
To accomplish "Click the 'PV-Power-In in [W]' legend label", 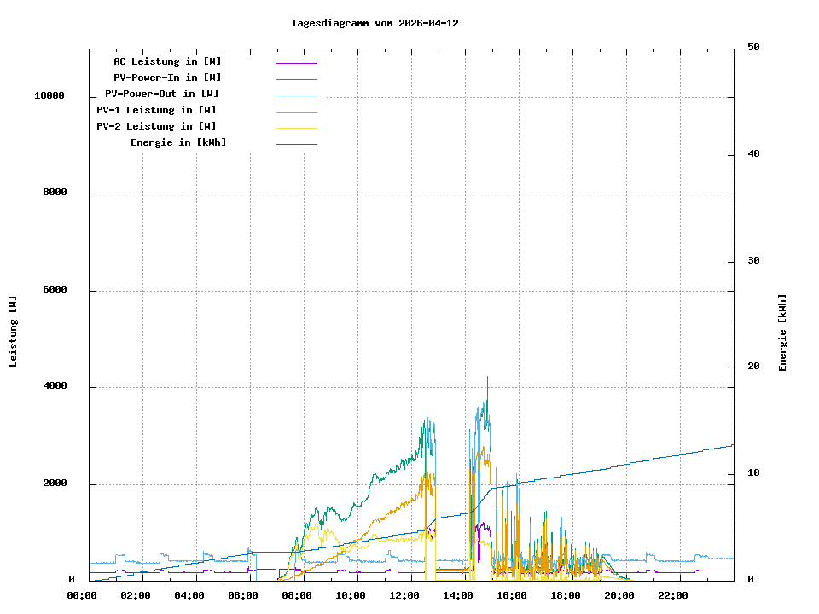I will [167, 78].
